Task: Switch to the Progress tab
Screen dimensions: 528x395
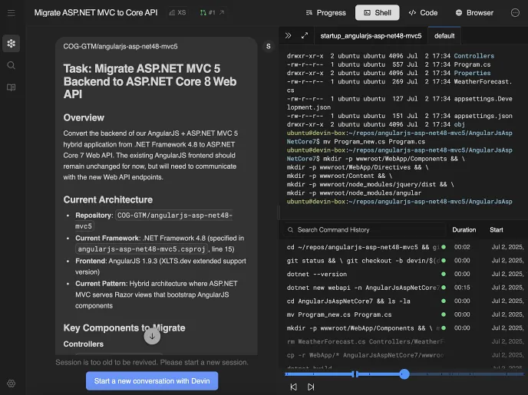Action: coord(325,13)
